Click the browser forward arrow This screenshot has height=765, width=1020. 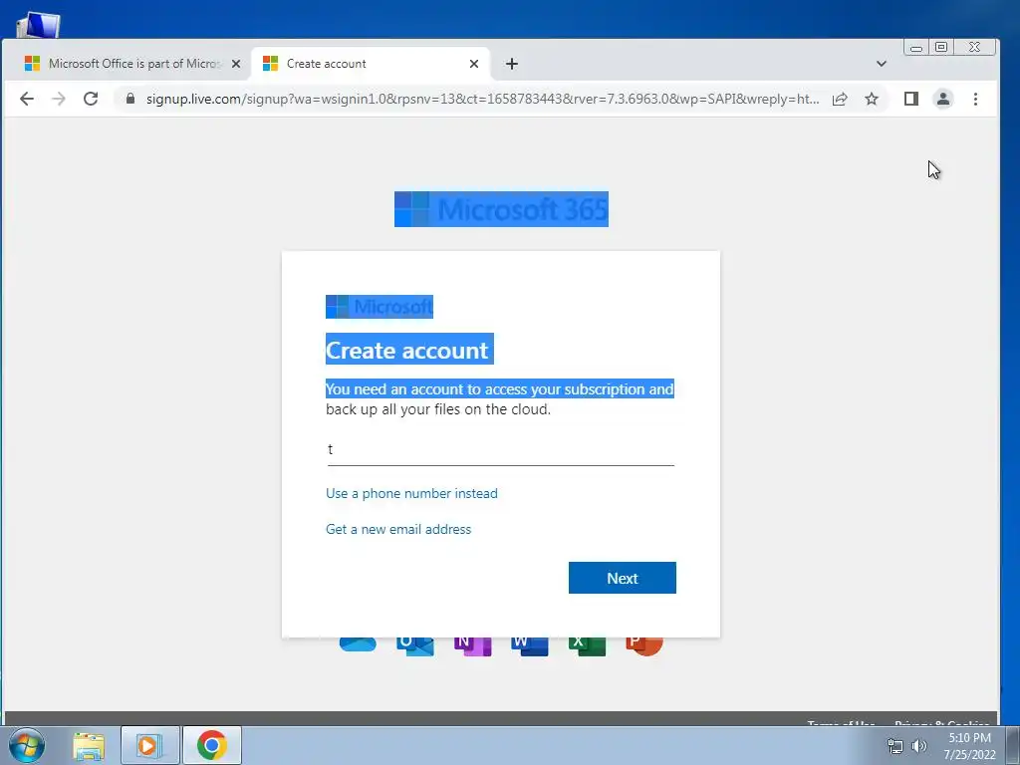59,99
